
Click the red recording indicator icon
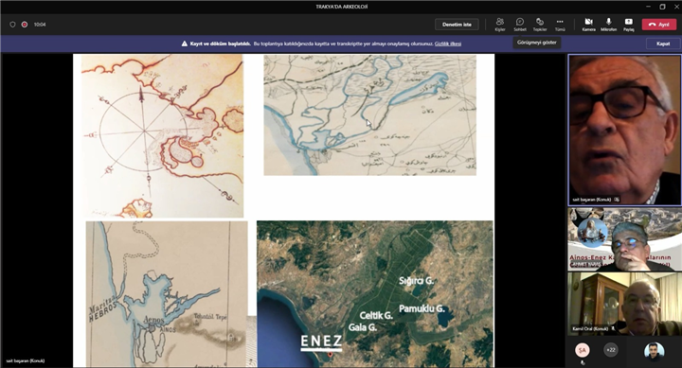point(25,25)
